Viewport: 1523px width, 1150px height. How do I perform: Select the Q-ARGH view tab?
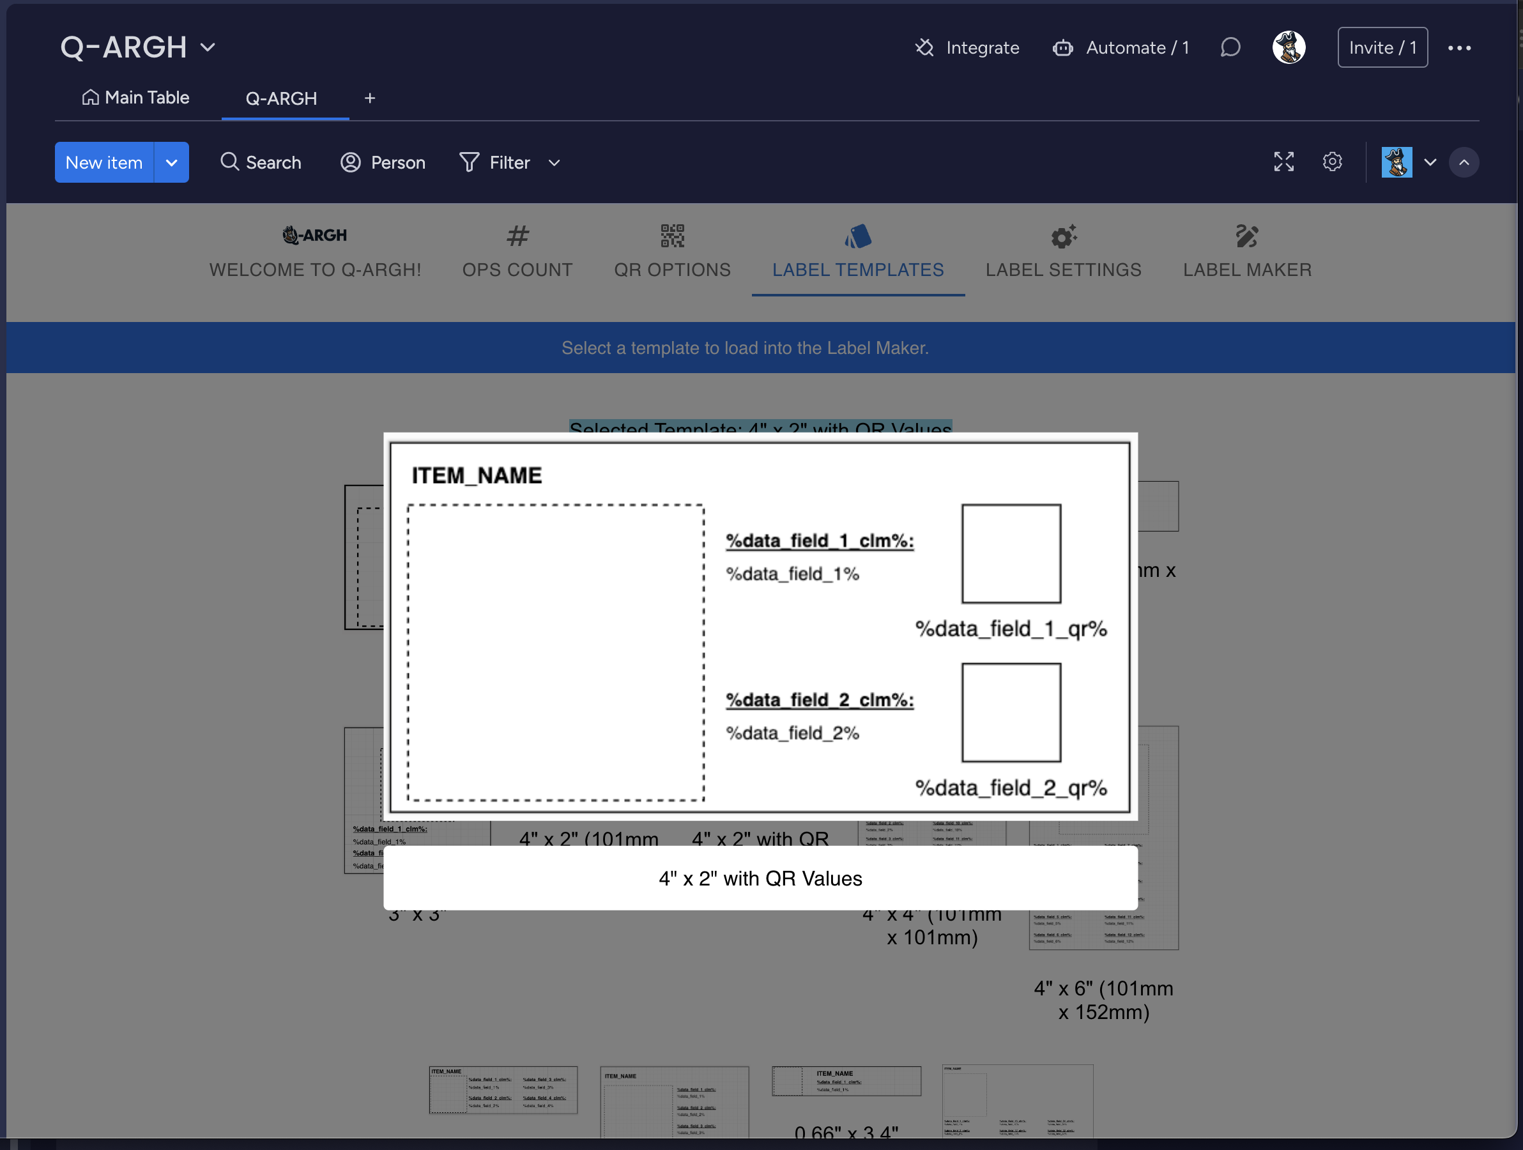click(x=282, y=98)
